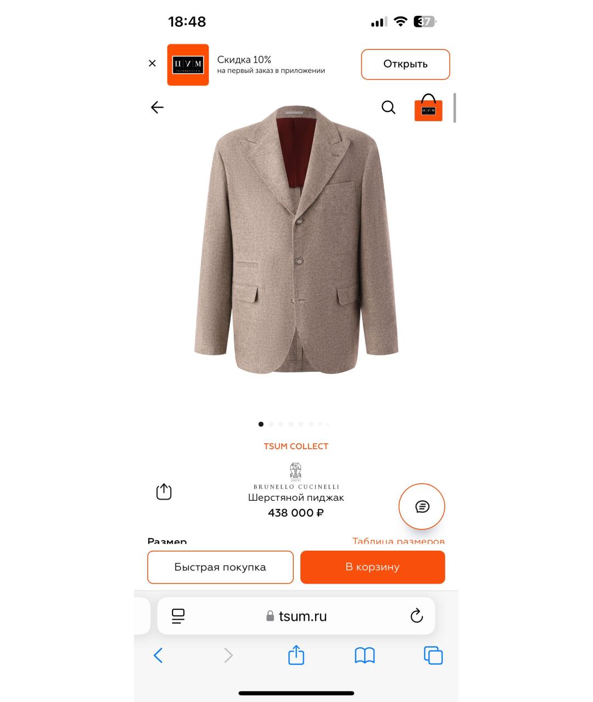The image size is (593, 702).
Task: View the wool jacket product photo
Action: pos(296,239)
